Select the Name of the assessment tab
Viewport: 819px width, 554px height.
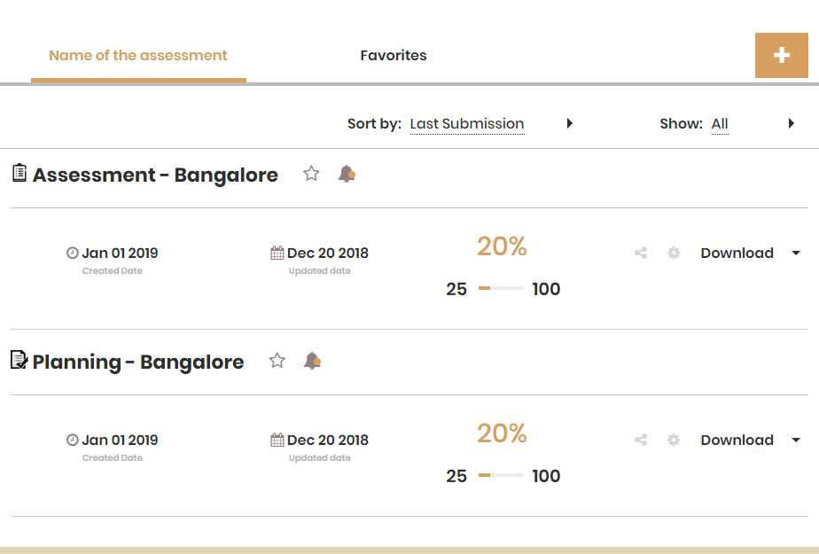coord(138,55)
